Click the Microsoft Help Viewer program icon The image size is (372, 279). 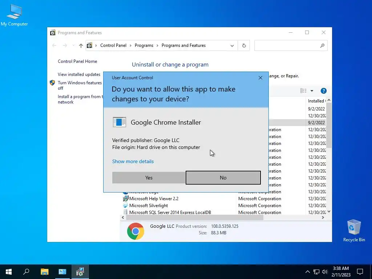click(125, 199)
